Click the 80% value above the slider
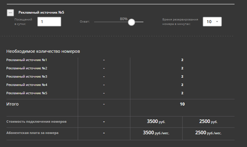 coord(124,19)
